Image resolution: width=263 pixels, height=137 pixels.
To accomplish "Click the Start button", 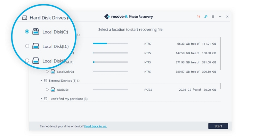I will 218,126.
